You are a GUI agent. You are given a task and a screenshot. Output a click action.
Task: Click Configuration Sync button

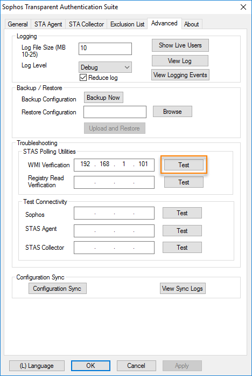(x=58, y=288)
